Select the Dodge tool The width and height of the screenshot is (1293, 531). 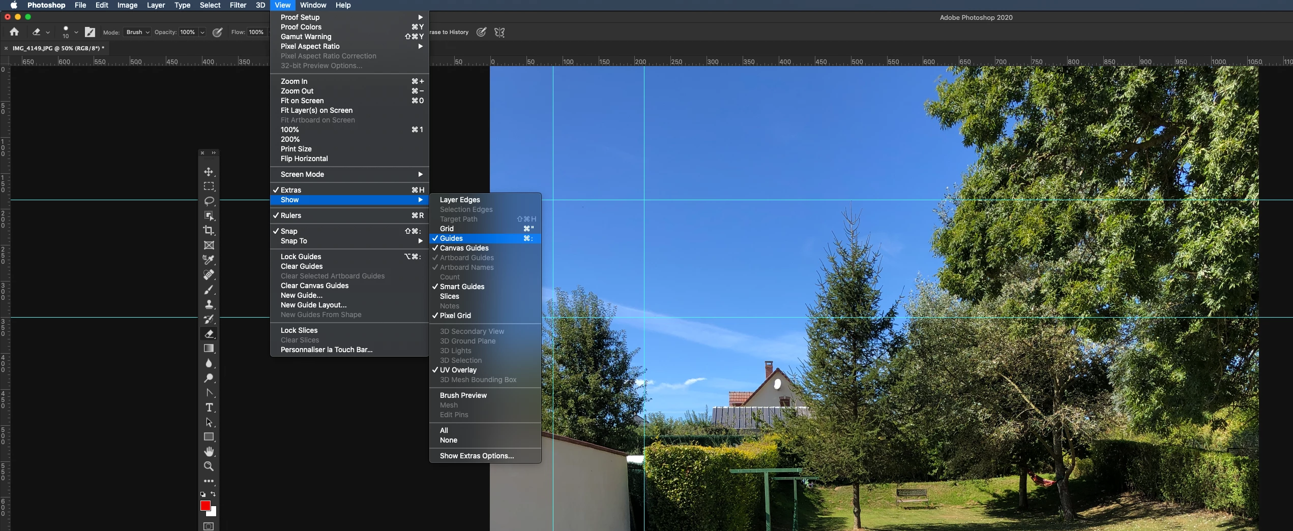(x=209, y=378)
